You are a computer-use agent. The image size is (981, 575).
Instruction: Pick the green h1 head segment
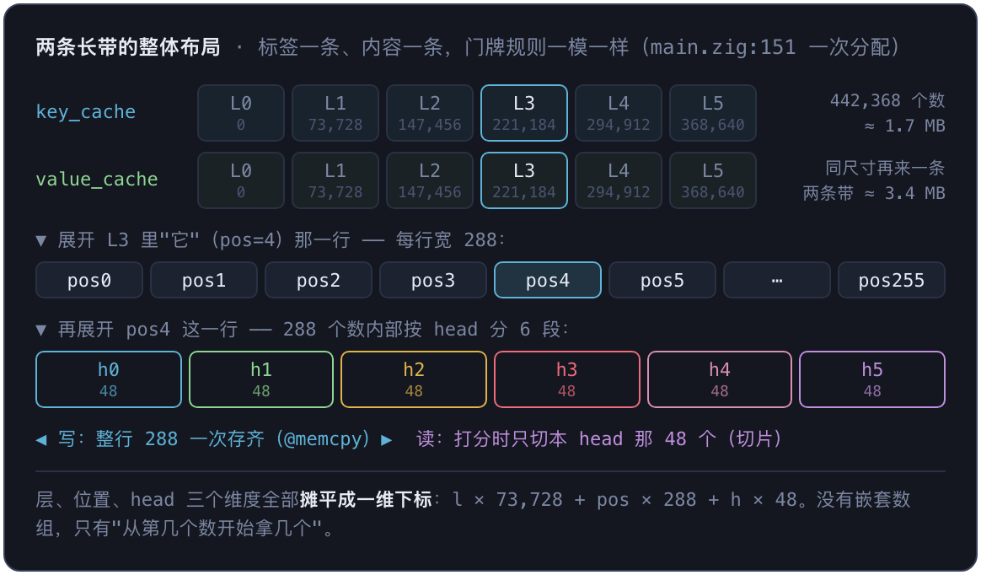(x=261, y=379)
